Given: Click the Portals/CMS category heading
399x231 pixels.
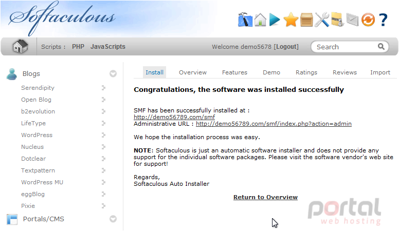Looking at the screenshot, I should coord(44,219).
